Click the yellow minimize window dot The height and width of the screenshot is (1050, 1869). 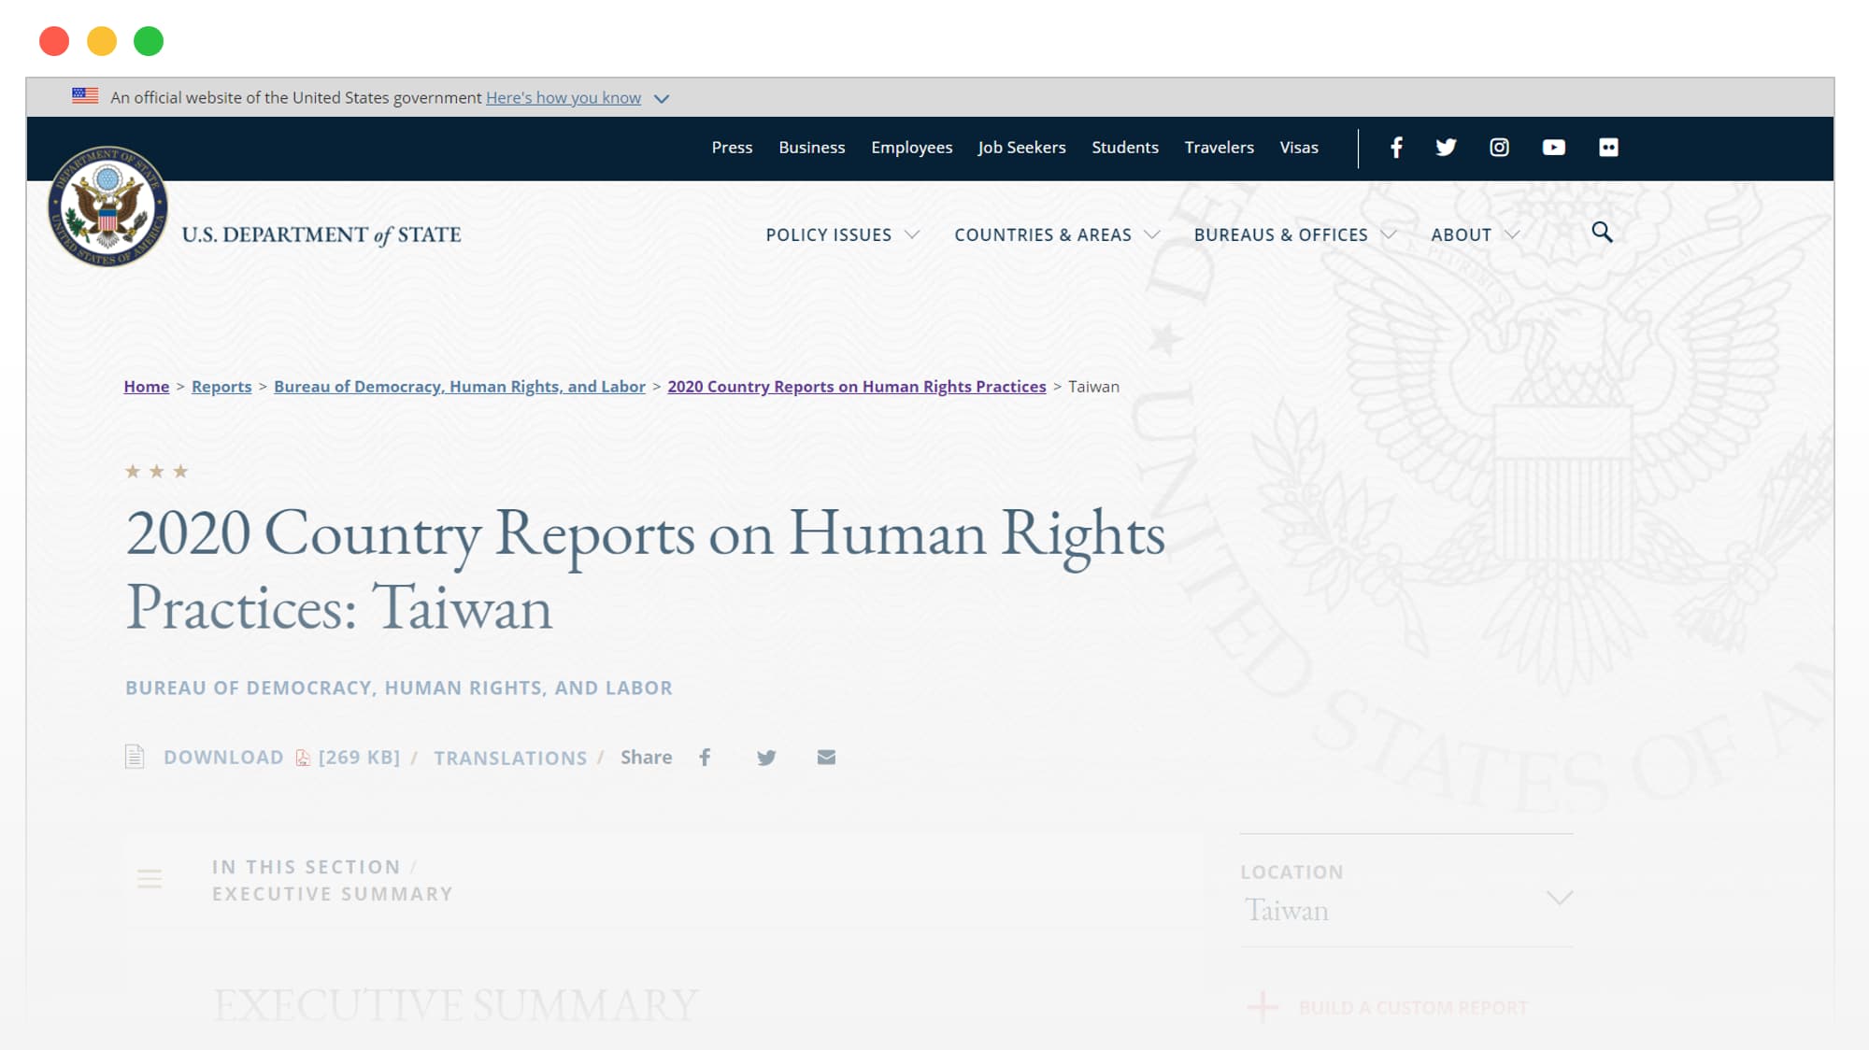coord(102,41)
